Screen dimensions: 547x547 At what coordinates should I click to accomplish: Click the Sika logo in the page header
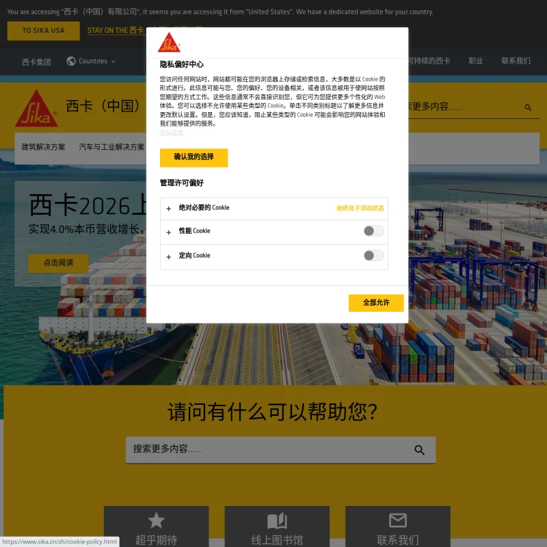[x=36, y=108]
